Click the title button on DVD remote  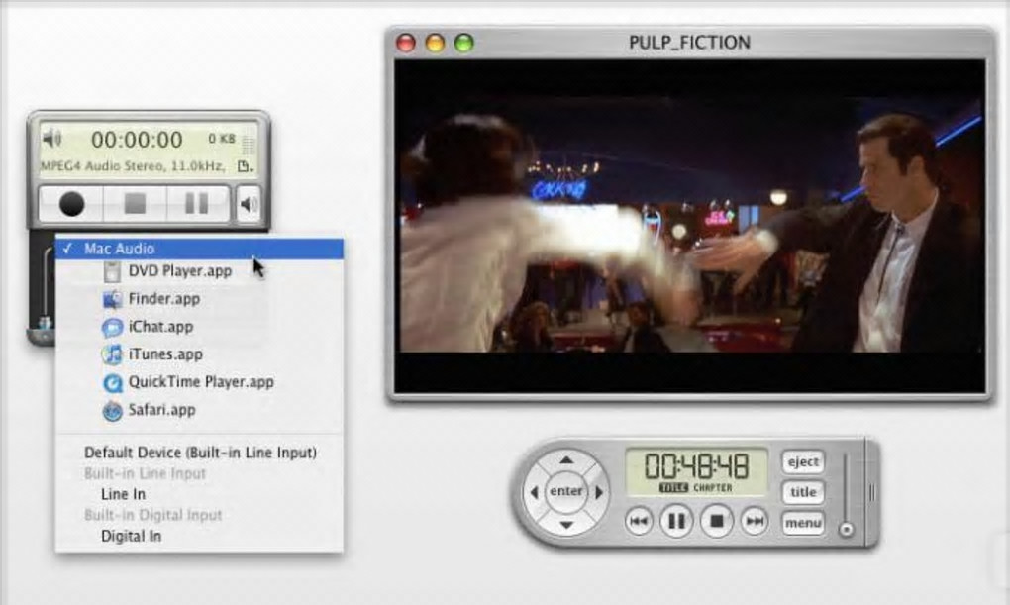(x=803, y=492)
